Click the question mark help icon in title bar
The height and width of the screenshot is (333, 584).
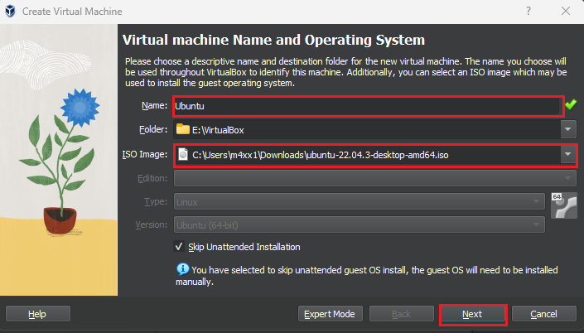[528, 11]
